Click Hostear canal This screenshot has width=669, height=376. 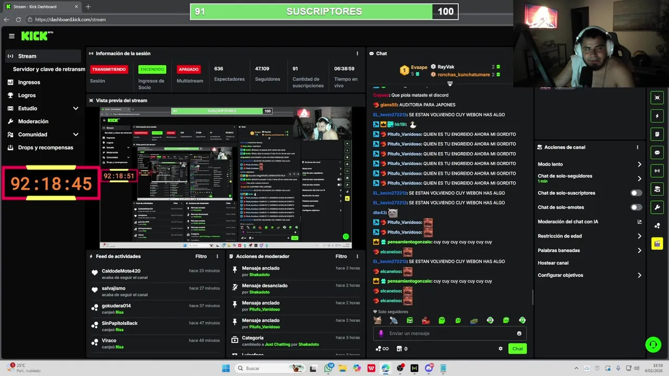pos(553,263)
